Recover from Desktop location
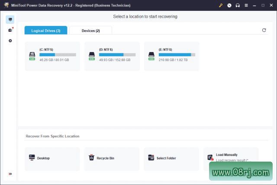The height and width of the screenshot is (185, 277). [x=52, y=159]
